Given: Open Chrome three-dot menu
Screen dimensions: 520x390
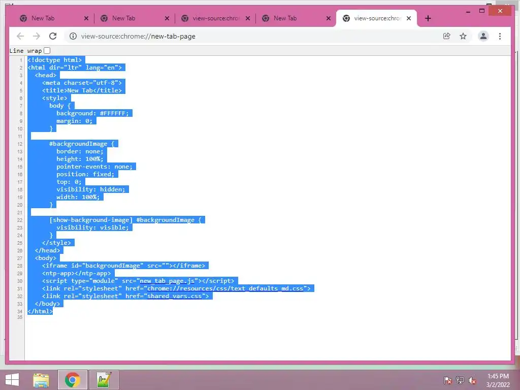Looking at the screenshot, I should coord(500,36).
